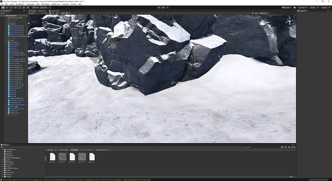Open the Shaded draw mode dropdown
Screen dimensions: 332x181
[x=36, y=13]
